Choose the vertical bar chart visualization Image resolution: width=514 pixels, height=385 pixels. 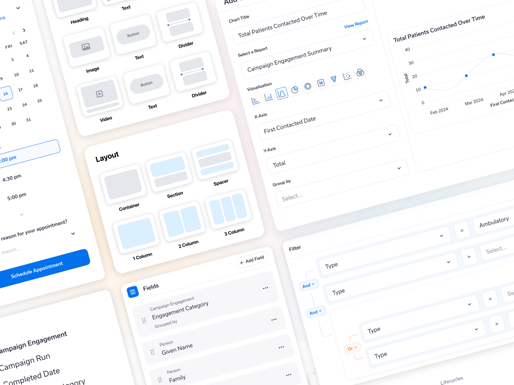269,97
